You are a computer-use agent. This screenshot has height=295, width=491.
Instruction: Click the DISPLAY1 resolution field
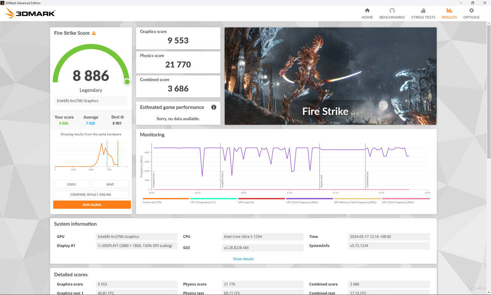[x=136, y=246]
